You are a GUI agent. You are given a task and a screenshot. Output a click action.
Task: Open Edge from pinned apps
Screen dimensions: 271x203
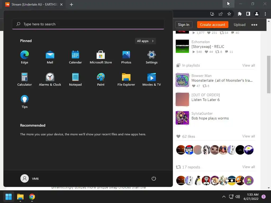25,57
